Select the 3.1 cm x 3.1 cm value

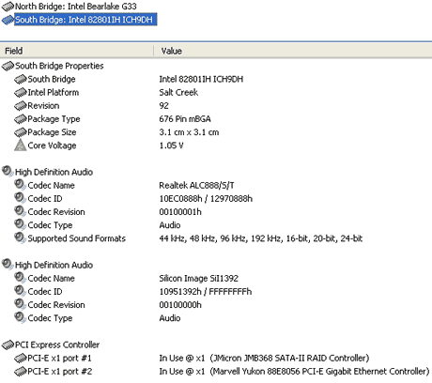[x=189, y=132]
